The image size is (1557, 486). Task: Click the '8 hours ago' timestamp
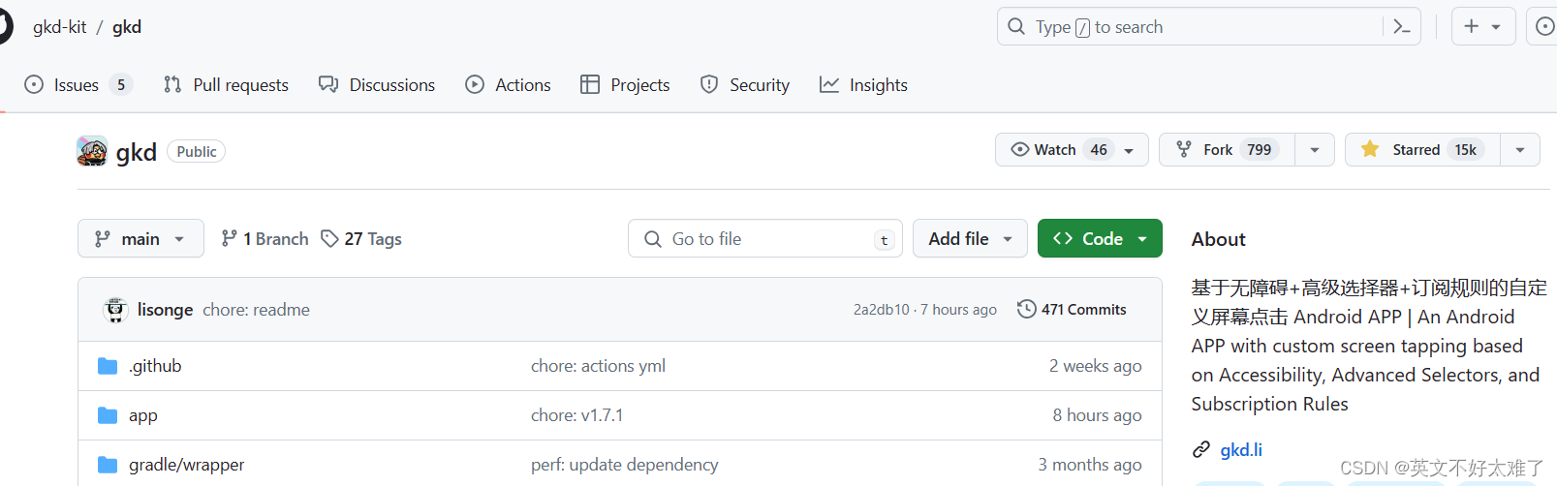coord(1097,415)
